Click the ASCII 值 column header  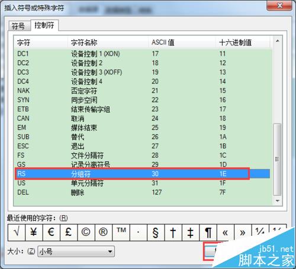182,42
